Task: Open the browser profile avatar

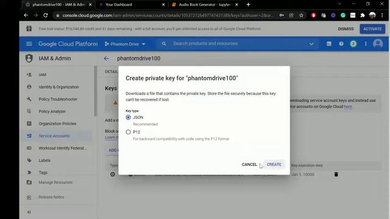Action: coord(372,15)
